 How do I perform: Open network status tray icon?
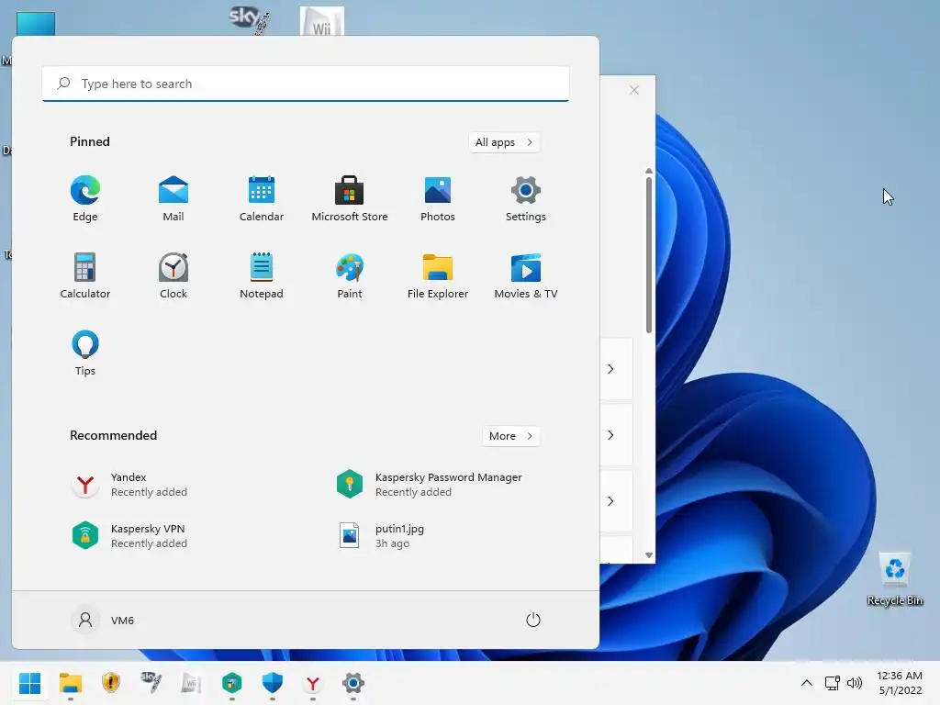point(832,683)
